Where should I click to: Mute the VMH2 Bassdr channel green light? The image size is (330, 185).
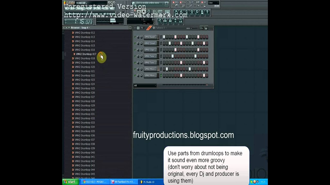point(135,37)
